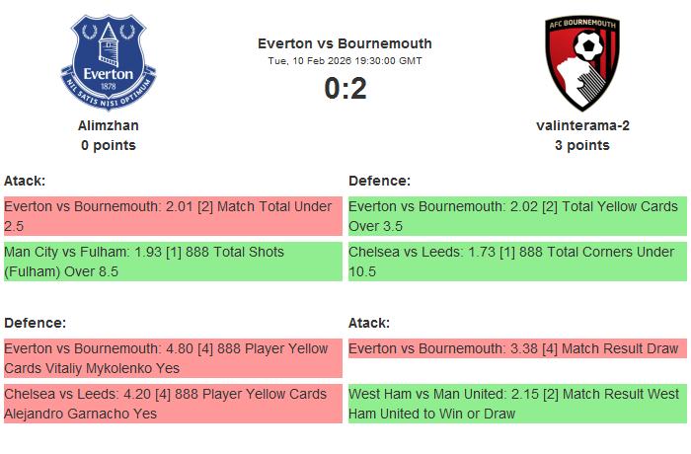Screen dimensions: 691x454
Task: Select the Total Yellow Cards Over 3.5 bet
Action: 517,216
